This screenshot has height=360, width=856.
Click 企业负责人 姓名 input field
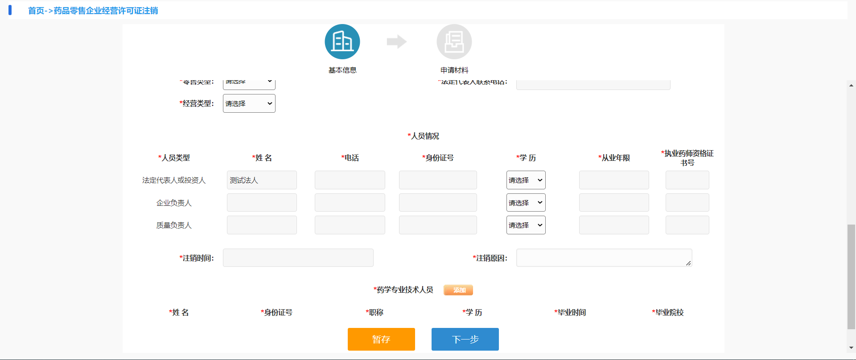(x=262, y=203)
